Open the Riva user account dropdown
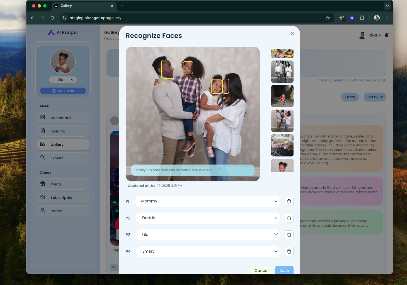Viewport: 407px width, 285px height. coord(375,35)
